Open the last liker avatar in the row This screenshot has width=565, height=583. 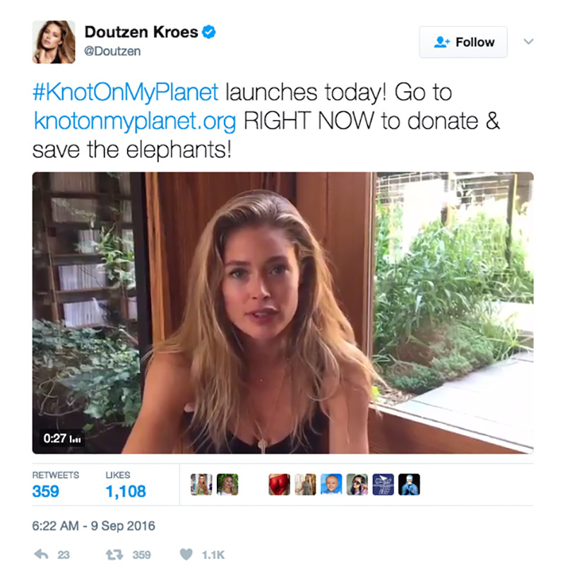(x=409, y=485)
